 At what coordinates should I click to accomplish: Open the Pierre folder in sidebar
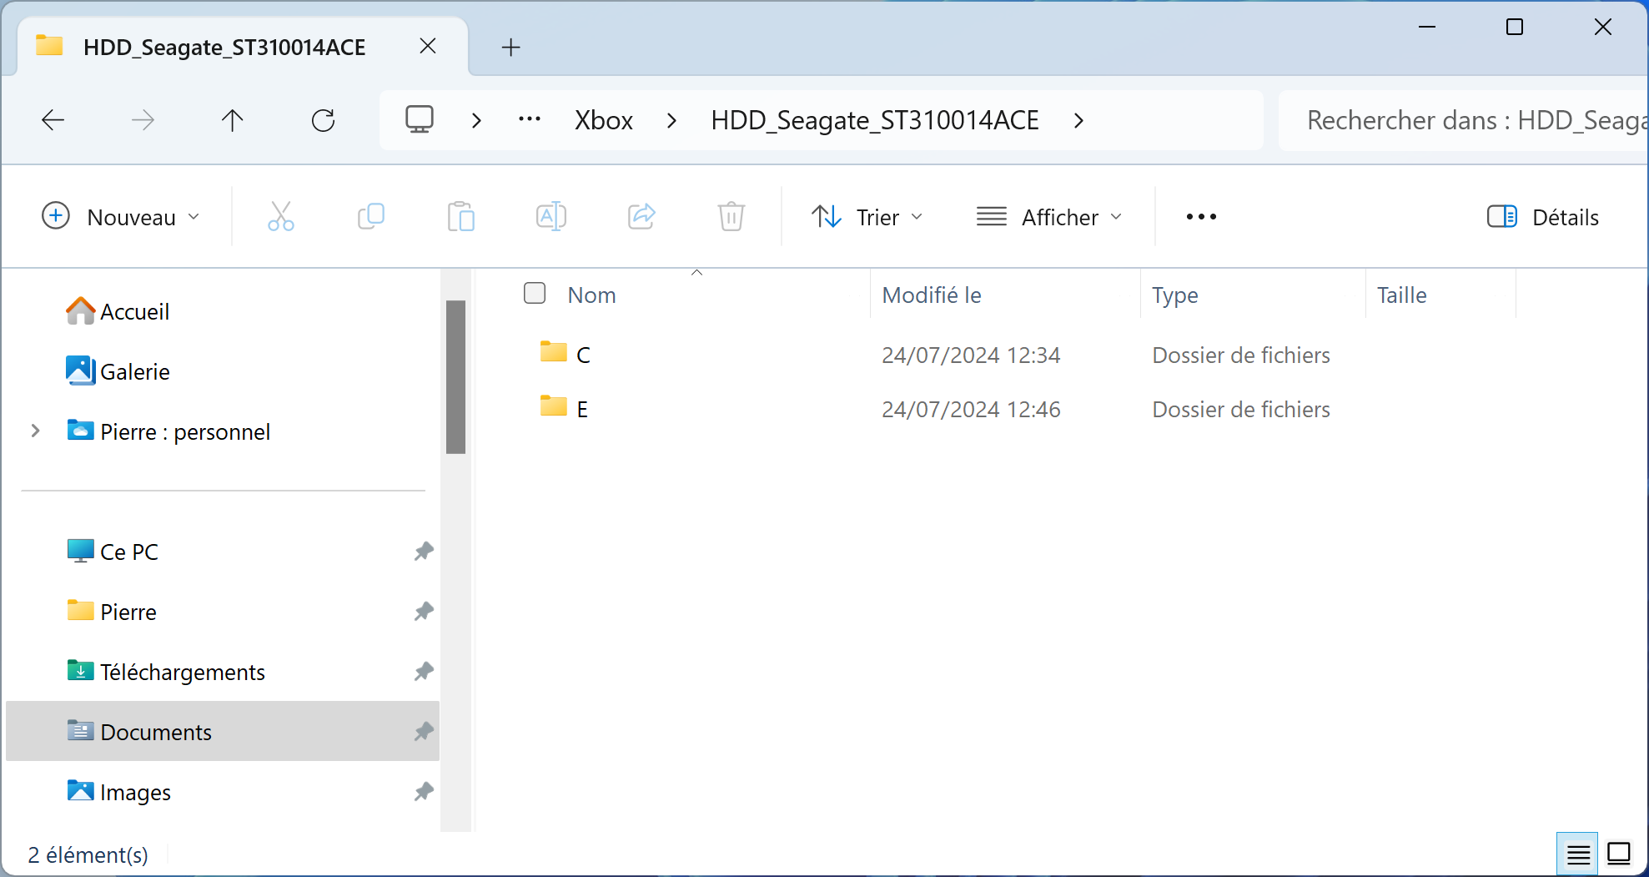(x=128, y=612)
